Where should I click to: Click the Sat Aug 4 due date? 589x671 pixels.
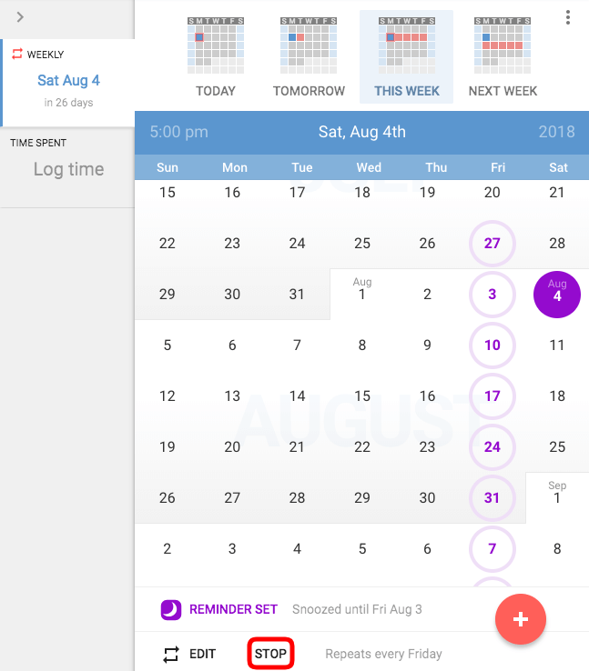point(68,80)
